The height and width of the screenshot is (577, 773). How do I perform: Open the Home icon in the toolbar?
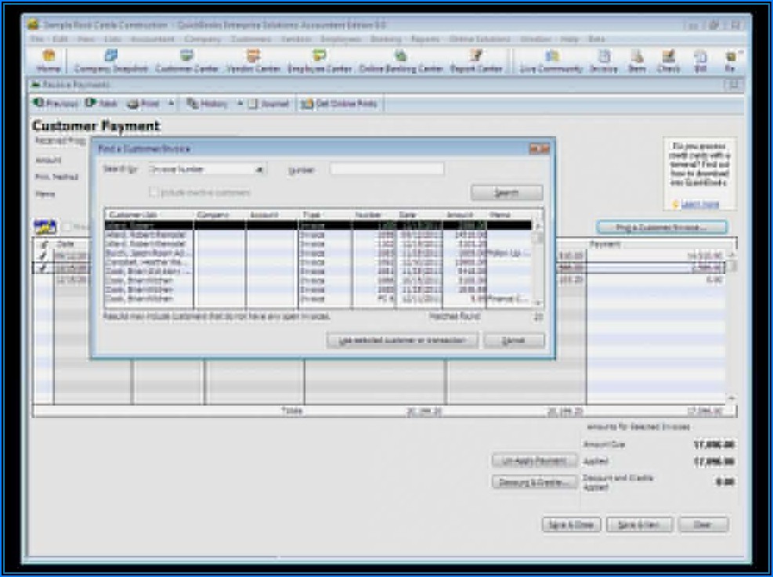pyautogui.click(x=48, y=61)
